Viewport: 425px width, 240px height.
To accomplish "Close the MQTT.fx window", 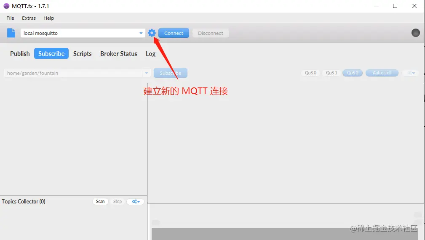I will [x=414, y=6].
